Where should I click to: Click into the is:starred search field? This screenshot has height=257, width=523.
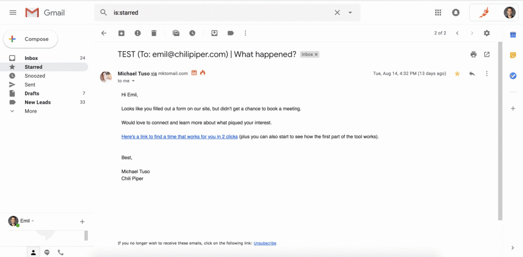coord(220,13)
